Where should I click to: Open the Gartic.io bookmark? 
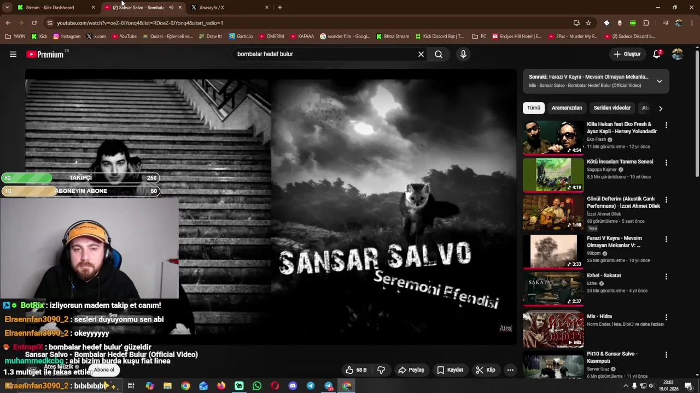pyautogui.click(x=241, y=37)
